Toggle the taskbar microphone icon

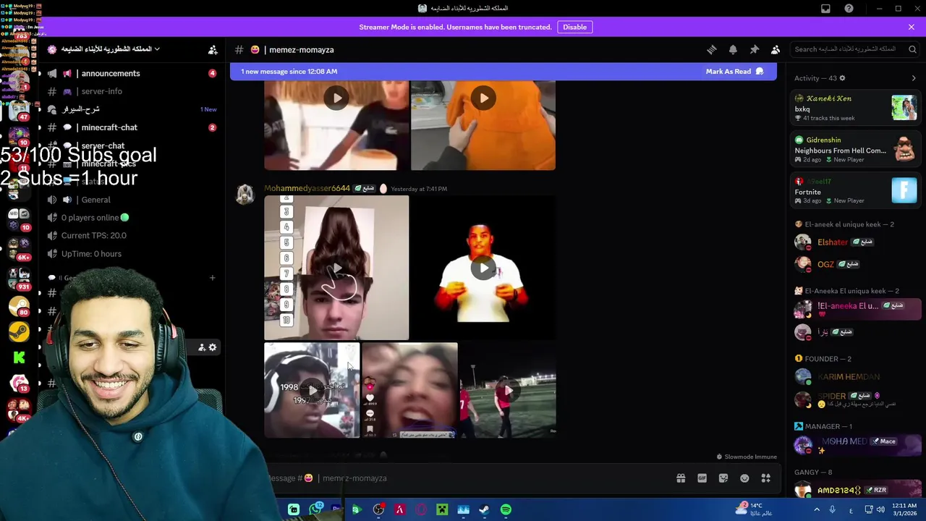tap(832, 509)
